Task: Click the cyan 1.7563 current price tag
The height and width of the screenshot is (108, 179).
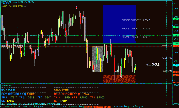Action: pyautogui.click(x=176, y=65)
